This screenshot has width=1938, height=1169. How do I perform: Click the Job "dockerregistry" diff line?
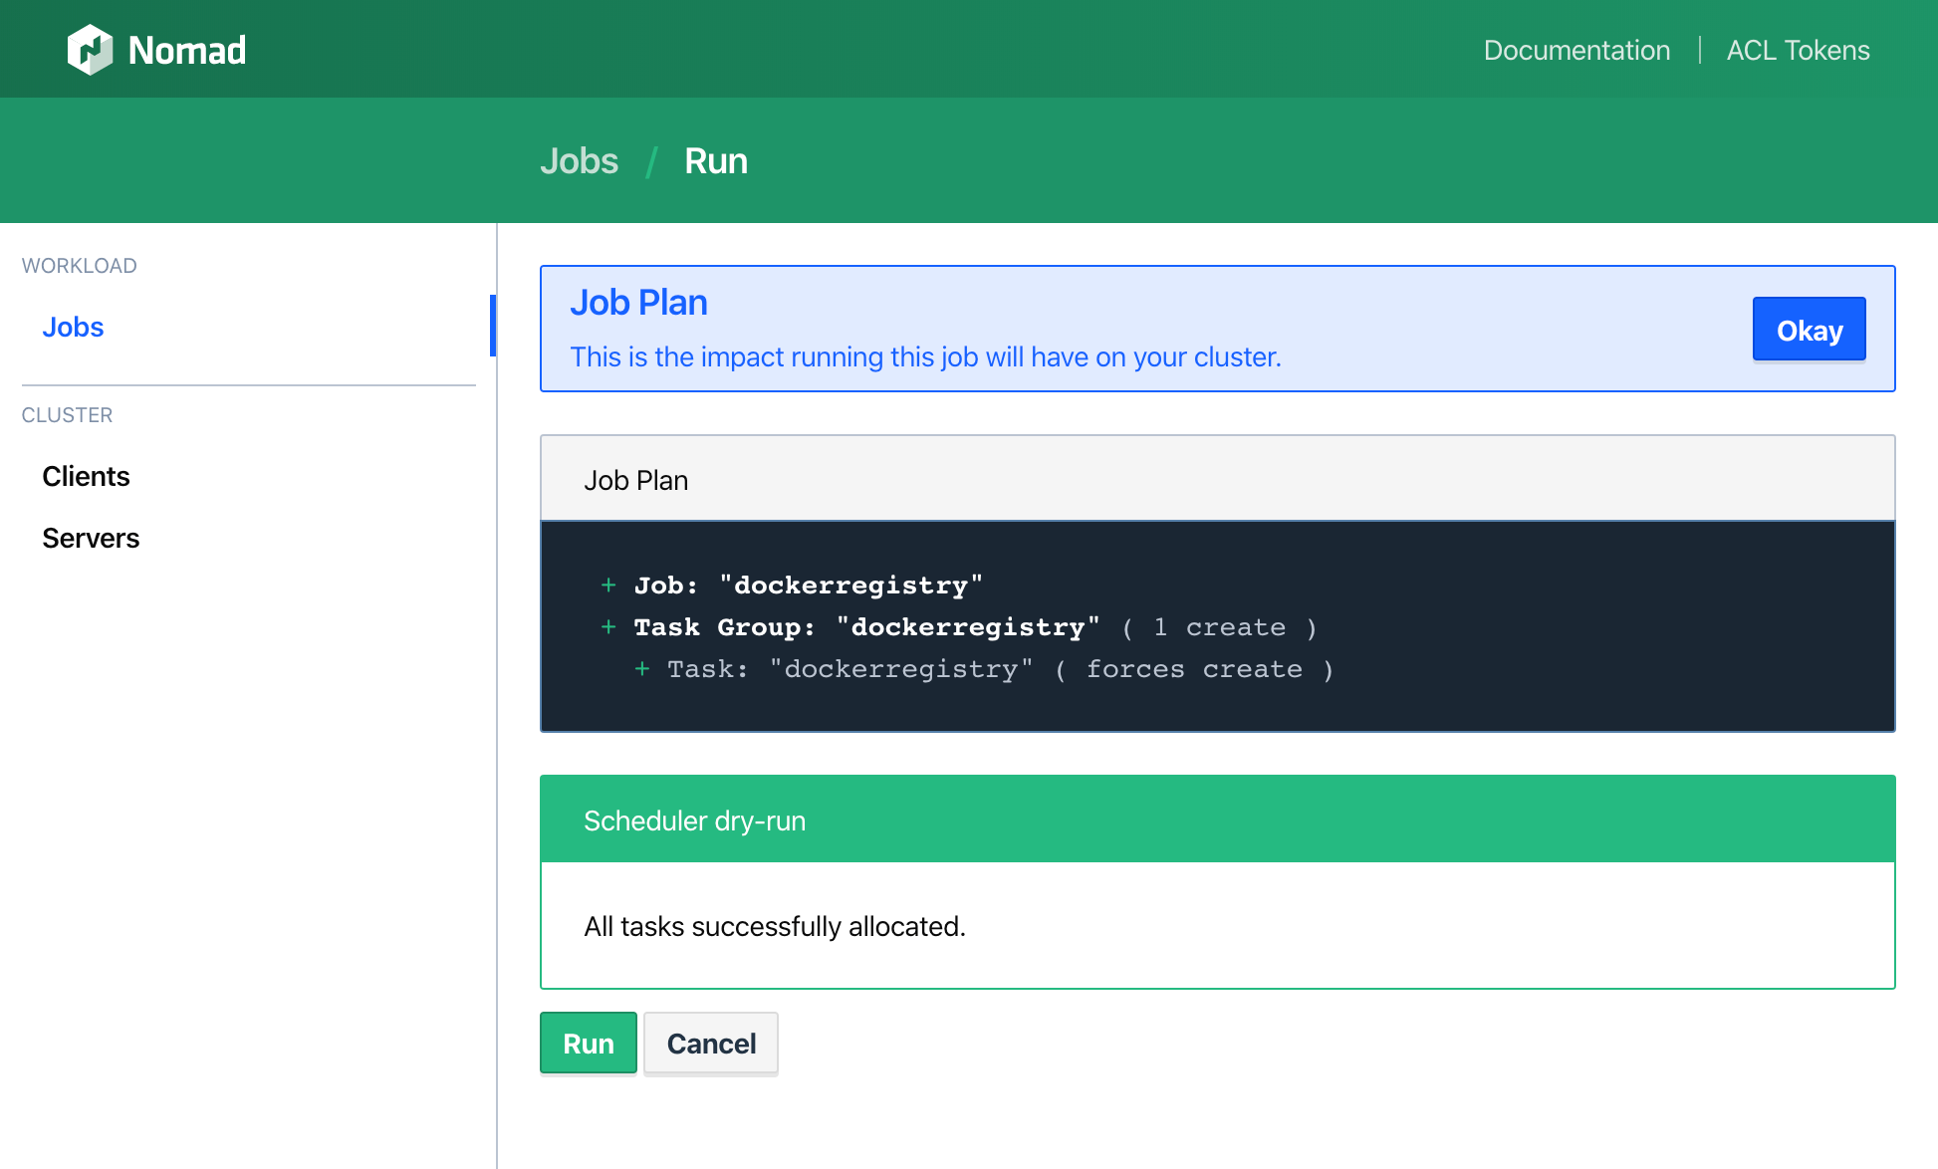(793, 584)
